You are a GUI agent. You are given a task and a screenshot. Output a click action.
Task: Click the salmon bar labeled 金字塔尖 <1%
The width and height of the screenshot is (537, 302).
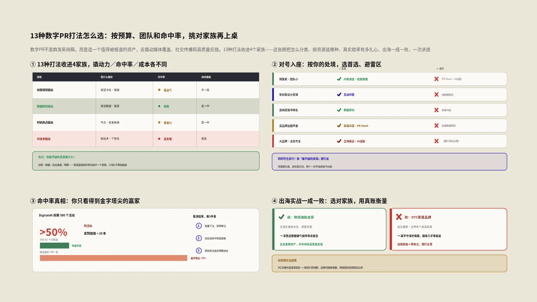113,258
